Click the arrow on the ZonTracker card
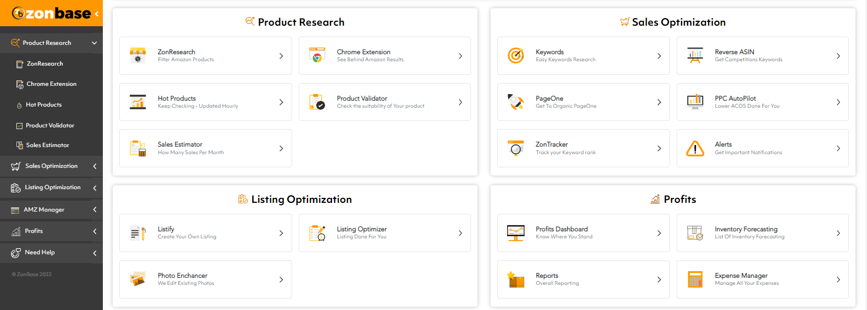 pyautogui.click(x=659, y=148)
